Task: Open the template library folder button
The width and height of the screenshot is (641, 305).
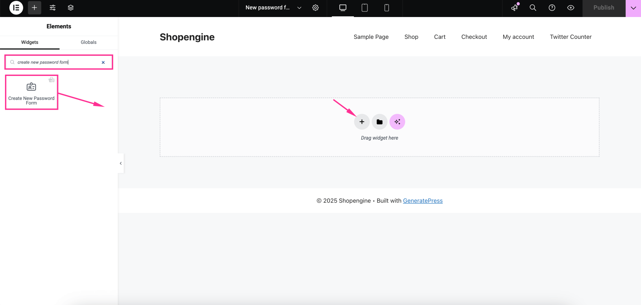Action: click(379, 122)
